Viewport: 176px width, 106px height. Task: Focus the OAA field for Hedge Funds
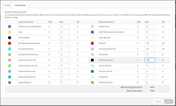click(x=150, y=27)
